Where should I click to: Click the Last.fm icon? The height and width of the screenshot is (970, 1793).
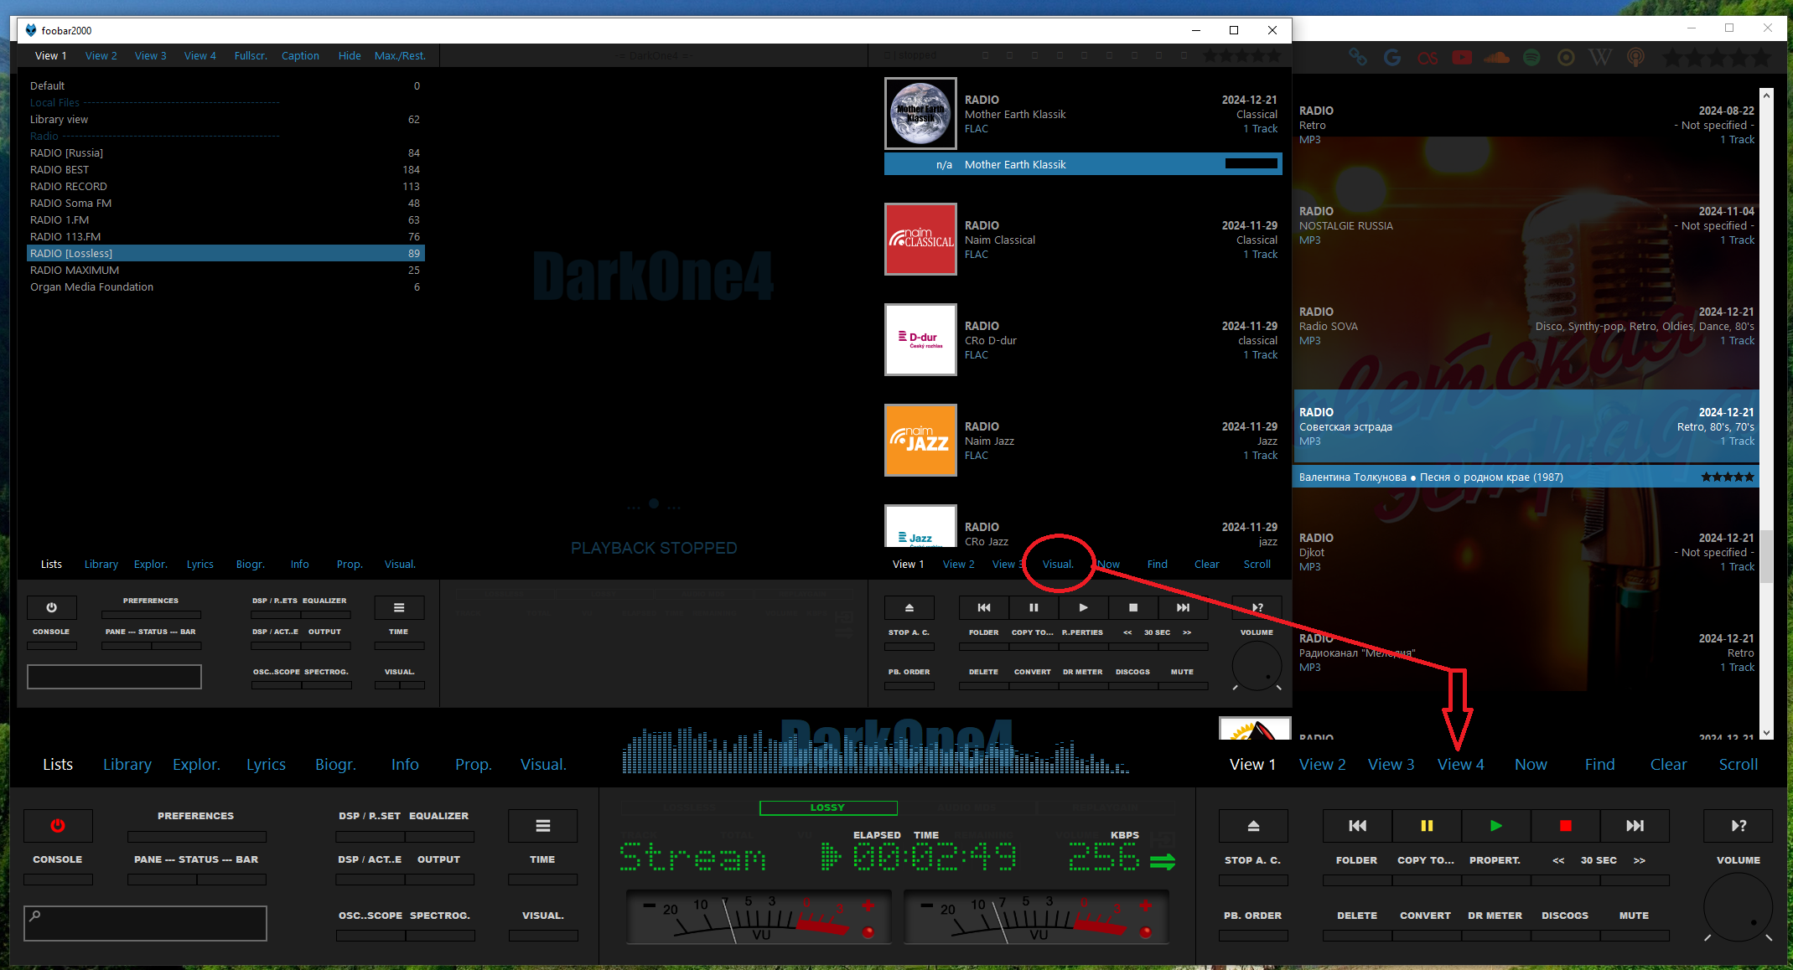click(1428, 58)
